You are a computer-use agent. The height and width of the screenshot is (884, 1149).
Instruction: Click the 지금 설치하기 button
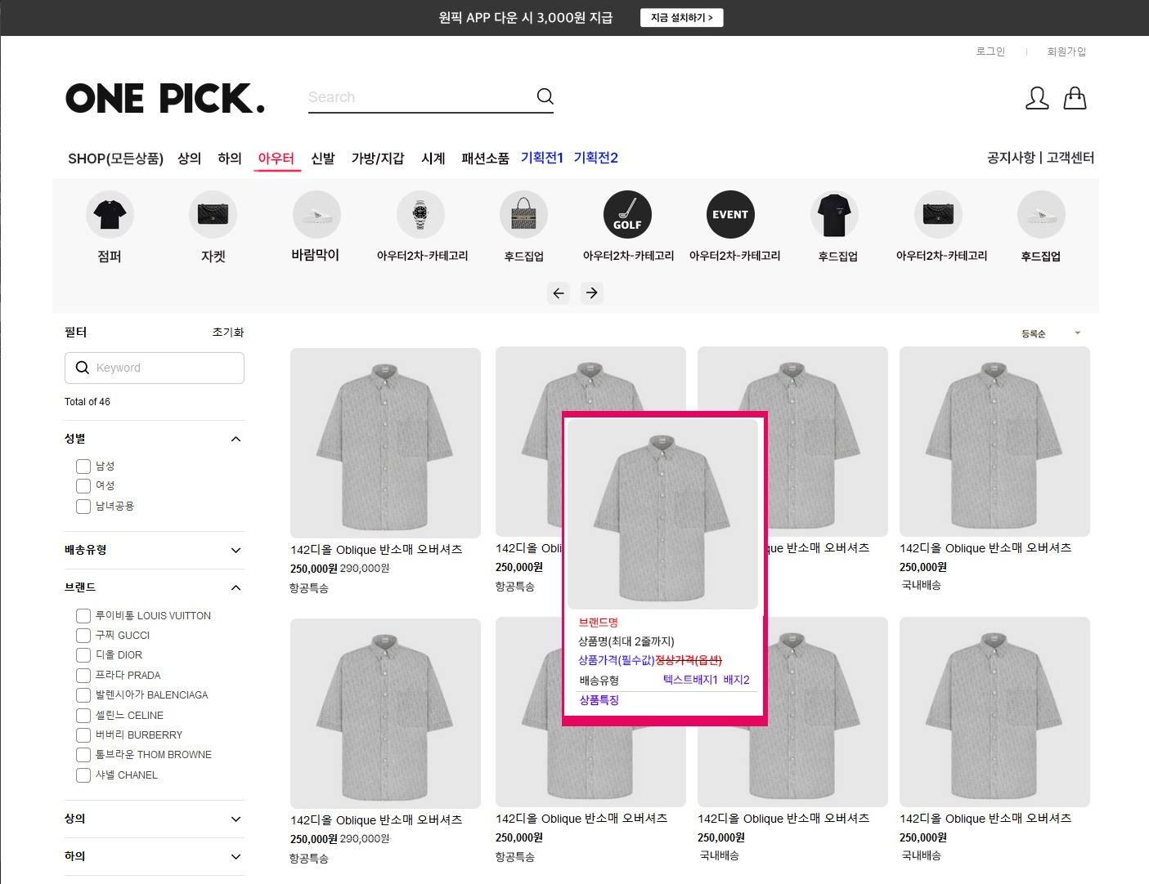(x=682, y=17)
